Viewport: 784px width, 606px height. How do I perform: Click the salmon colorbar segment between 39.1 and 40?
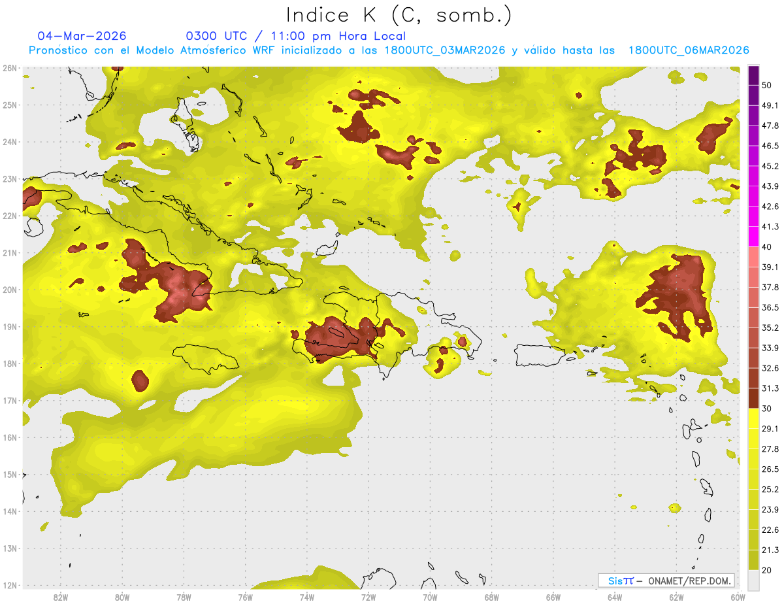[x=753, y=257]
